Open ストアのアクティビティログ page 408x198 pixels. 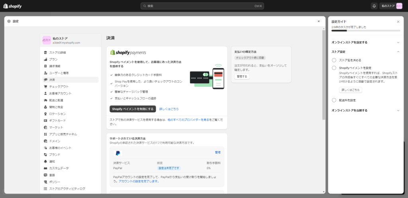pyautogui.click(x=71, y=188)
